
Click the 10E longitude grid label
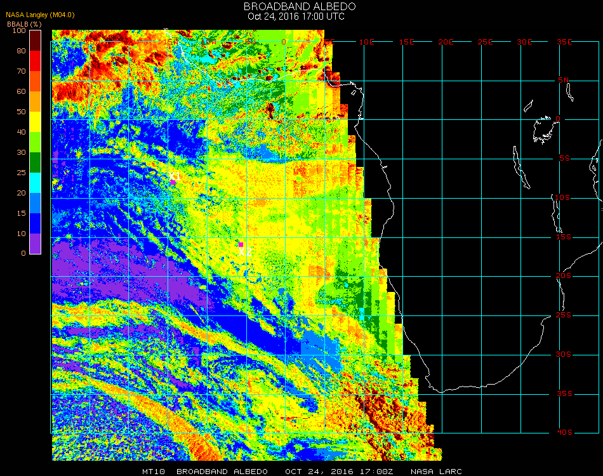[366, 42]
